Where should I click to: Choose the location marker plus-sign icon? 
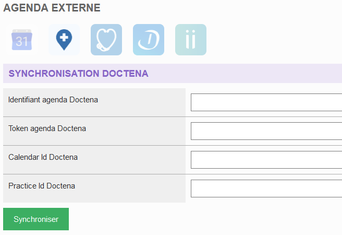tap(64, 40)
